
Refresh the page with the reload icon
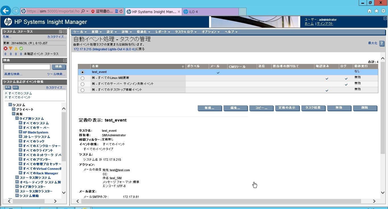[121, 11]
